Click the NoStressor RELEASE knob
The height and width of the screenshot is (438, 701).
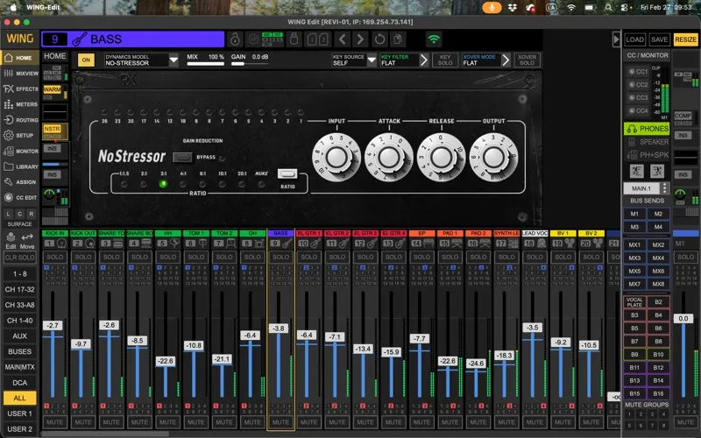(x=442, y=158)
